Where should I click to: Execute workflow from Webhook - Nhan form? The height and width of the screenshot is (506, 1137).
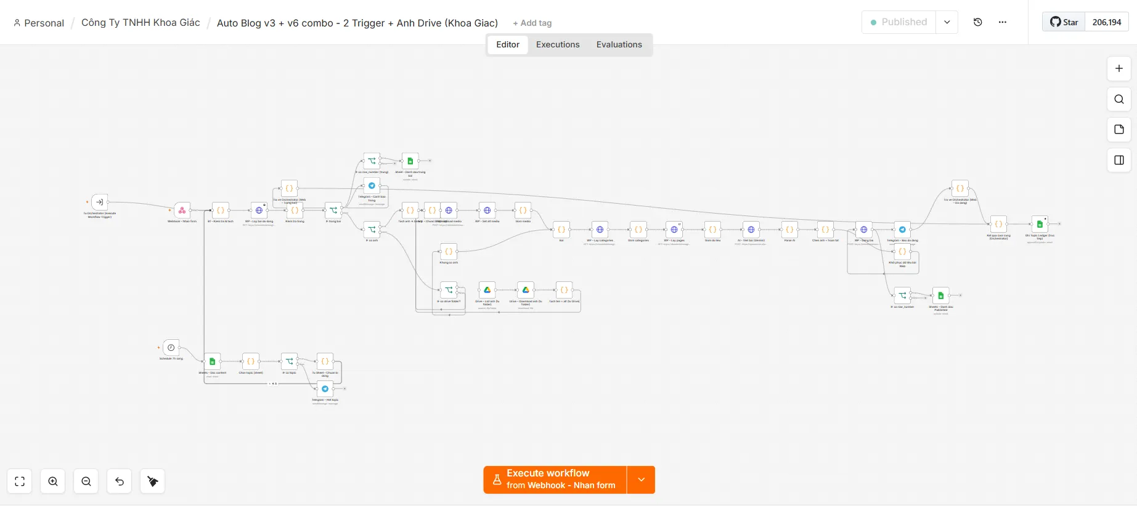tap(555, 480)
